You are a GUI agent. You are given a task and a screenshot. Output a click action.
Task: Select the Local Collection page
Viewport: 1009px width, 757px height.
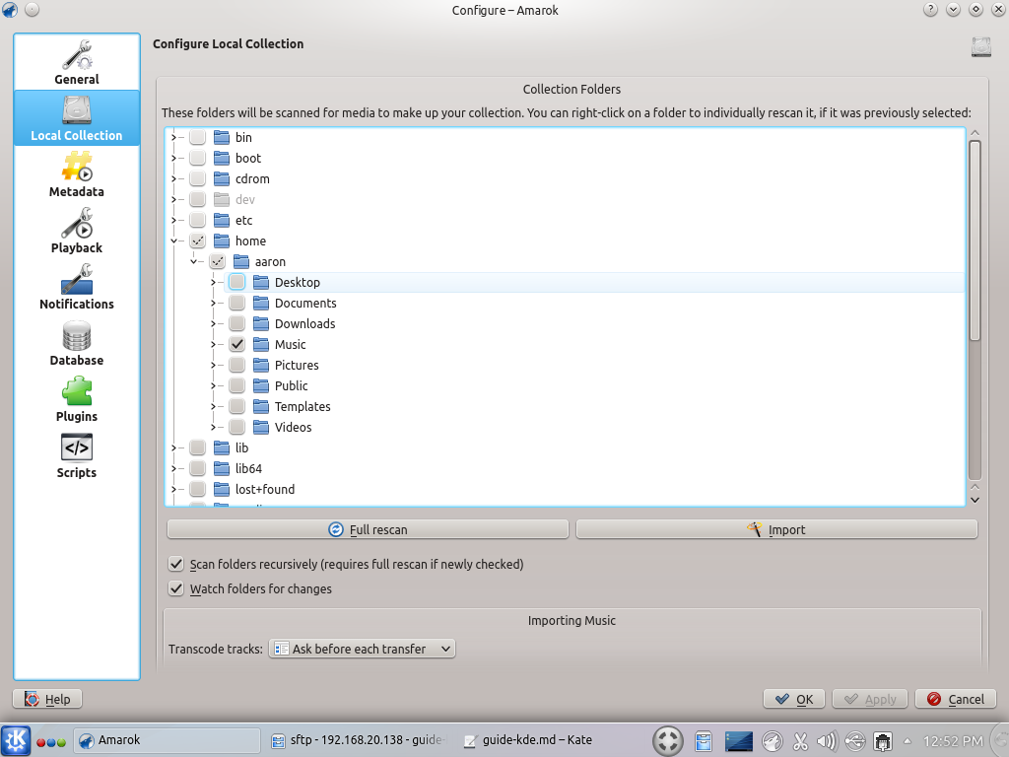click(x=77, y=118)
